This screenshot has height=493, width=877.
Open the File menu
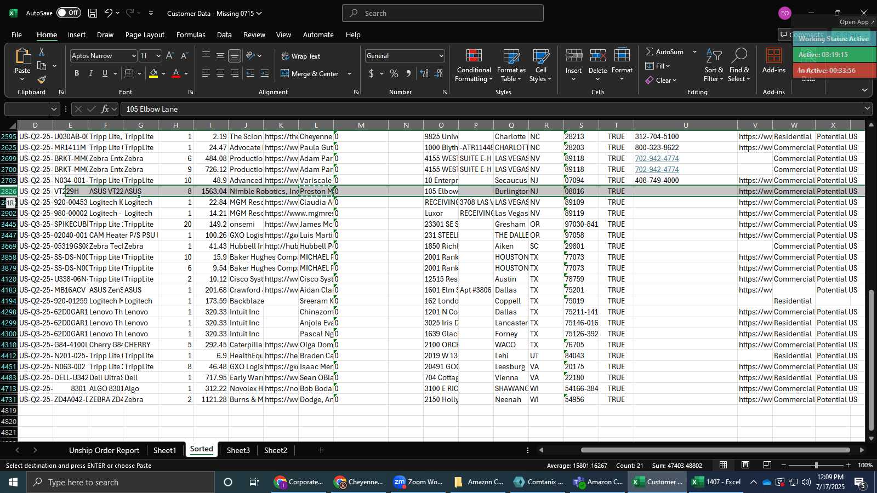tap(17, 35)
